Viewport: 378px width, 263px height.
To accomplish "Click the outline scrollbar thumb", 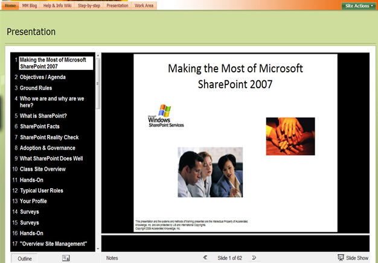I will [98, 84].
